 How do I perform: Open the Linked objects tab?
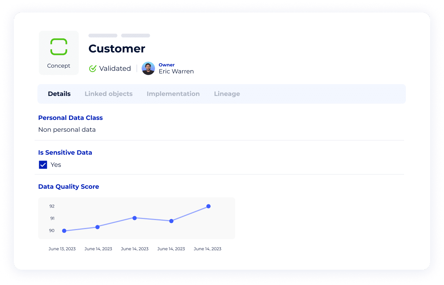[109, 94]
